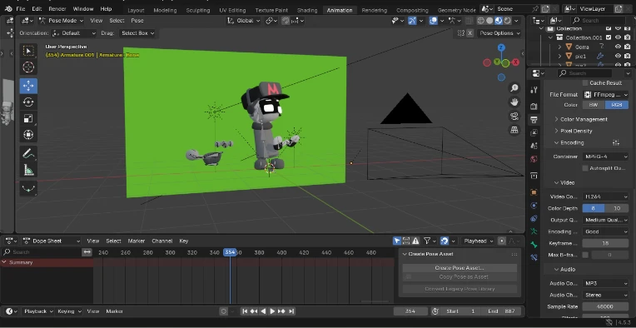Open encoding presets icon
The width and height of the screenshot is (636, 328).
point(616,142)
